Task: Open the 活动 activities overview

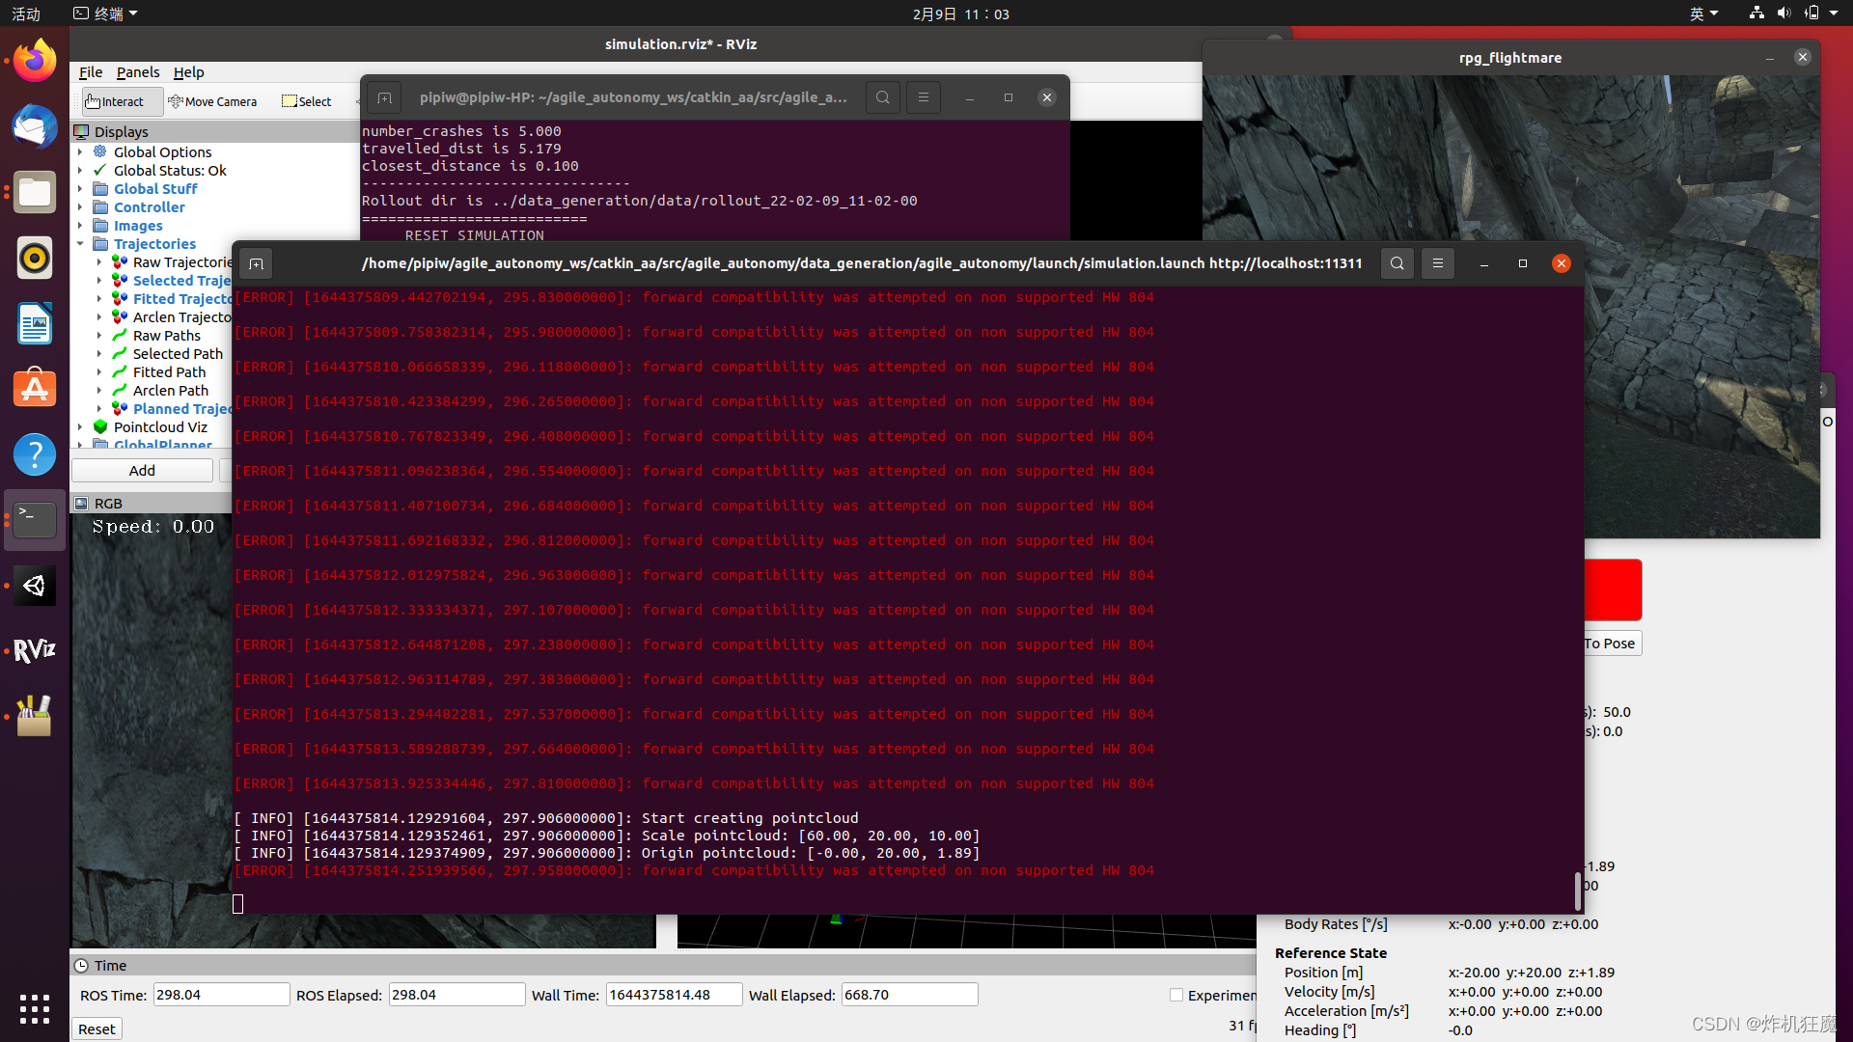Action: (26, 14)
